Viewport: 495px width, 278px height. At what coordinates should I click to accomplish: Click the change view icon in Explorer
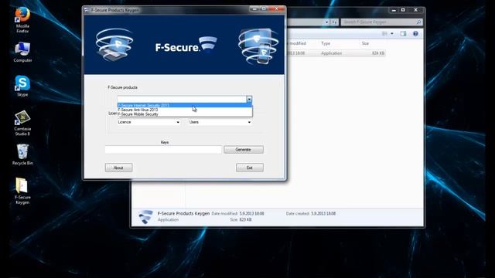[384, 34]
